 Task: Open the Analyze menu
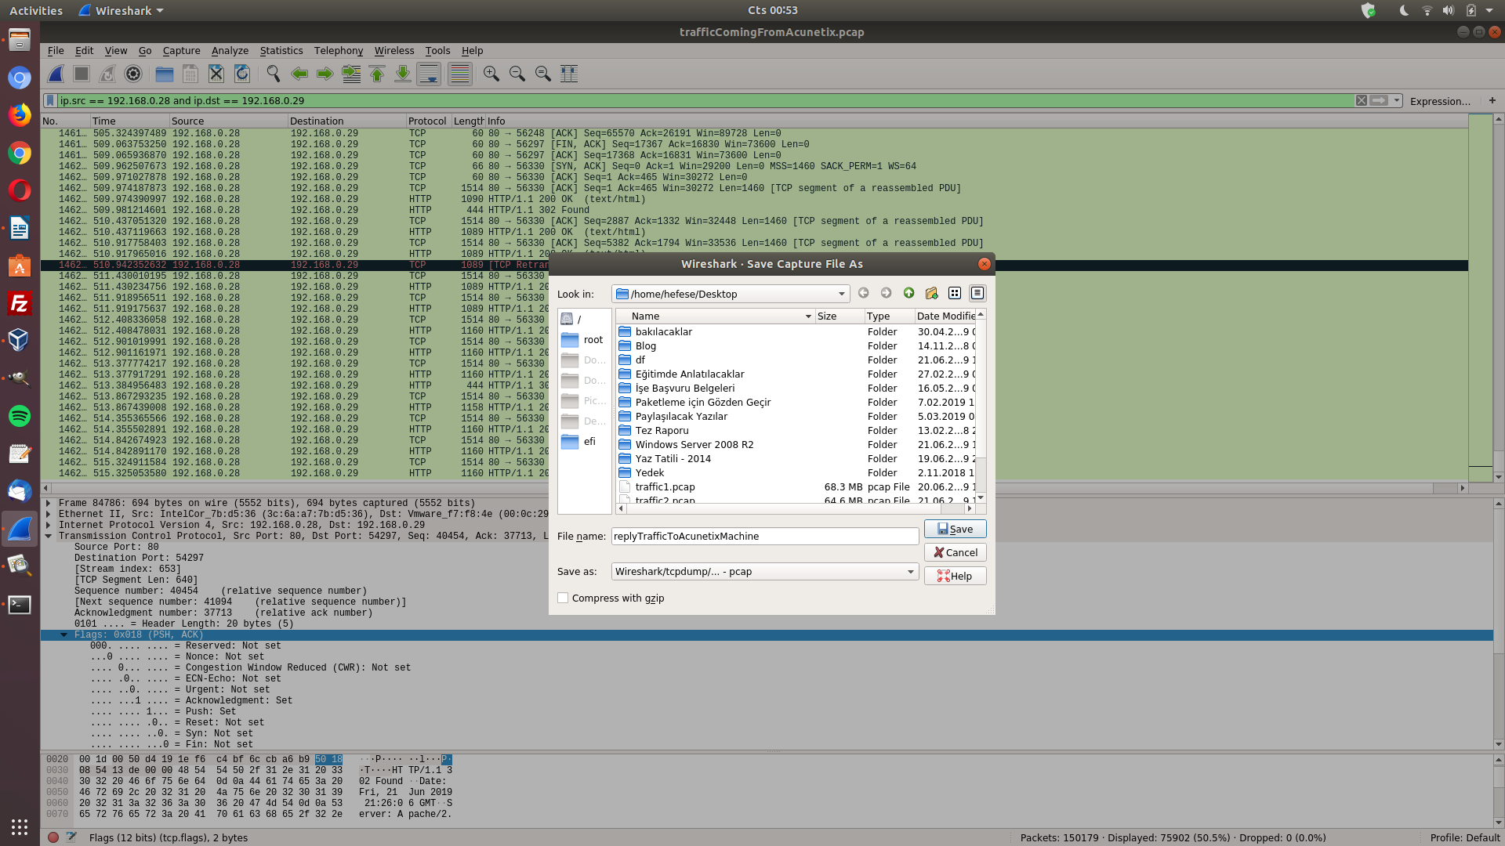(x=230, y=51)
